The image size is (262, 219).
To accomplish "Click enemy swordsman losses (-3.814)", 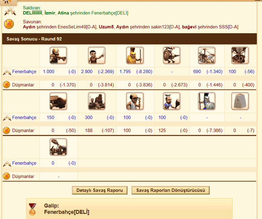I will [x=106, y=85].
